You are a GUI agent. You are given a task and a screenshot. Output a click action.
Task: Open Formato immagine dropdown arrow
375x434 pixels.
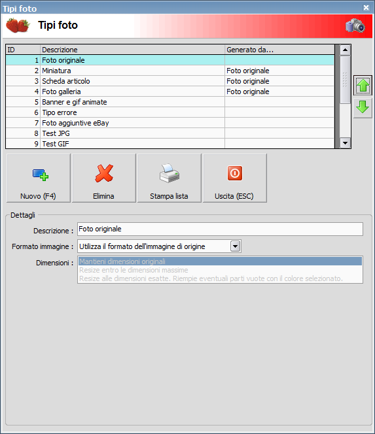coord(235,246)
